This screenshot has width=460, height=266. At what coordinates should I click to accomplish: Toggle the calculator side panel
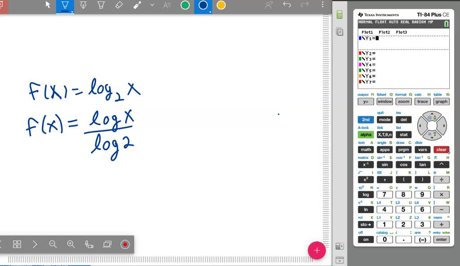(x=339, y=13)
